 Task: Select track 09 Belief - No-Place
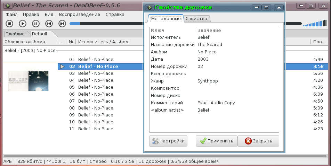[x=100, y=115]
